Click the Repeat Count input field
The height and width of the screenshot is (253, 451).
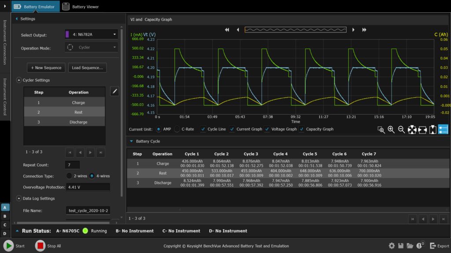pos(73,165)
